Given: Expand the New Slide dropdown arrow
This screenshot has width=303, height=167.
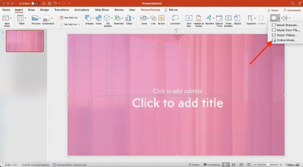Looking at the screenshot, I should (x=11, y=18).
